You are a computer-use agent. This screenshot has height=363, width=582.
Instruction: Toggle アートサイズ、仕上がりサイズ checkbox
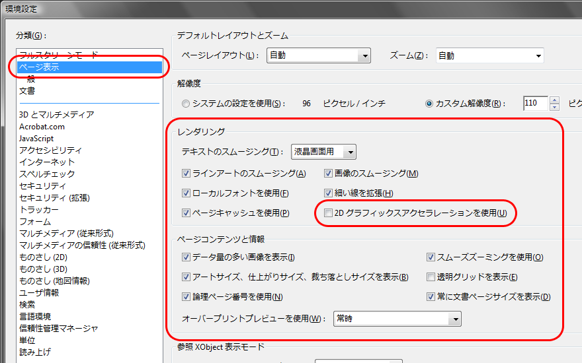click(186, 277)
